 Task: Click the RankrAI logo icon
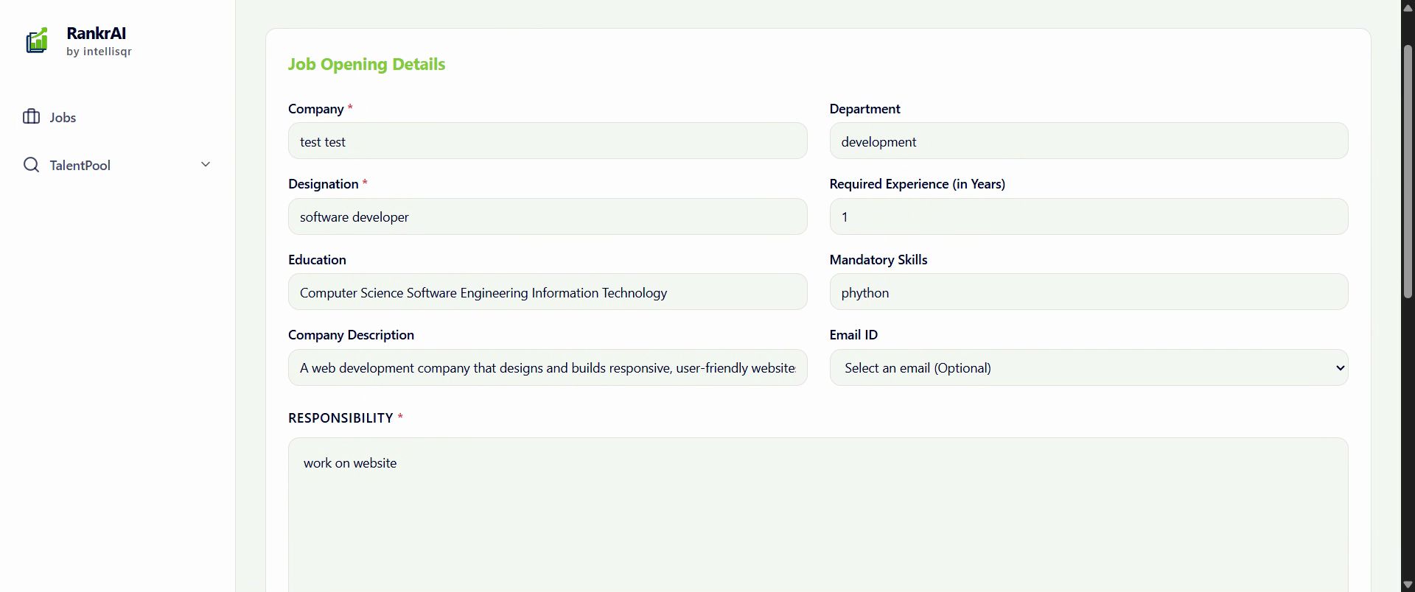click(x=37, y=41)
